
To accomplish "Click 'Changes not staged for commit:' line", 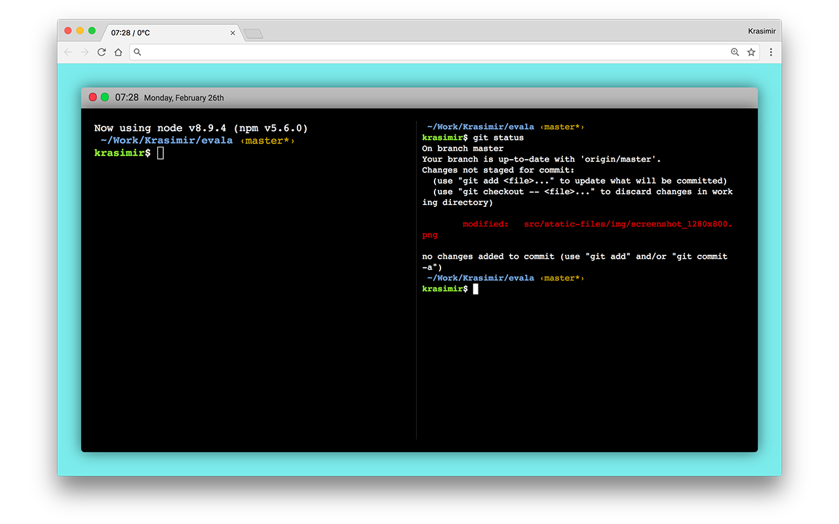I will tap(498, 170).
